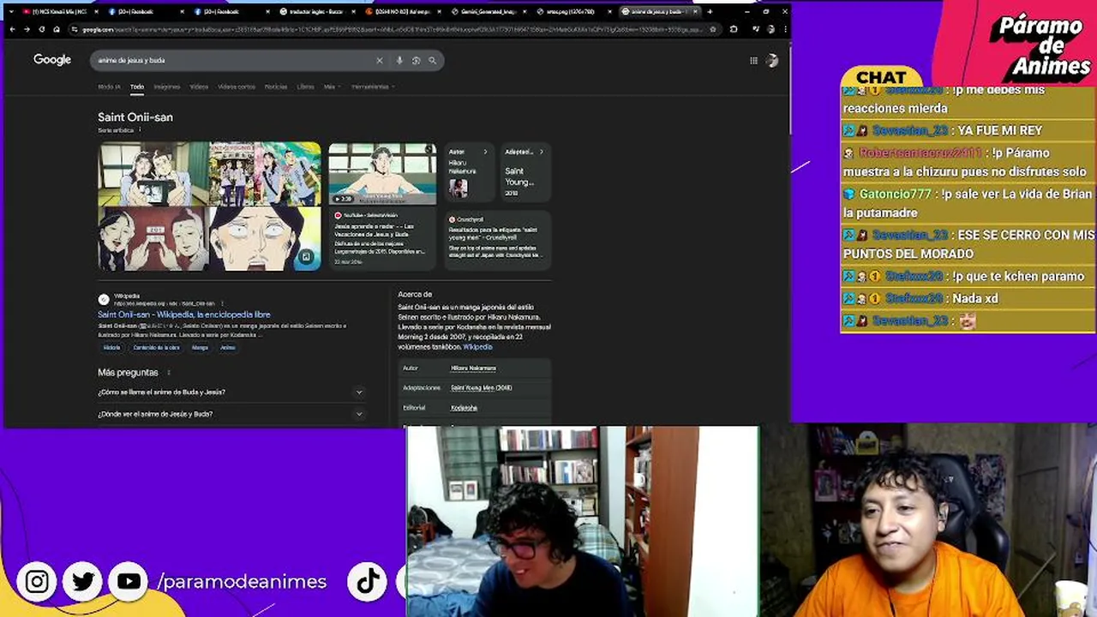Screen dimensions: 1097x617
Task: Open the Más dropdown in search tabs
Action: [332, 87]
